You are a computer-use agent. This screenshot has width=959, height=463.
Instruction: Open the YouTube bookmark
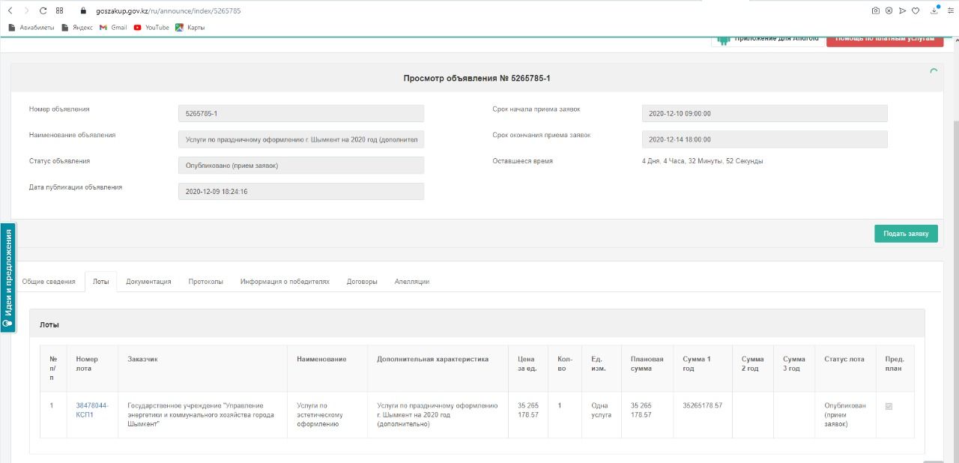pyautogui.click(x=151, y=28)
